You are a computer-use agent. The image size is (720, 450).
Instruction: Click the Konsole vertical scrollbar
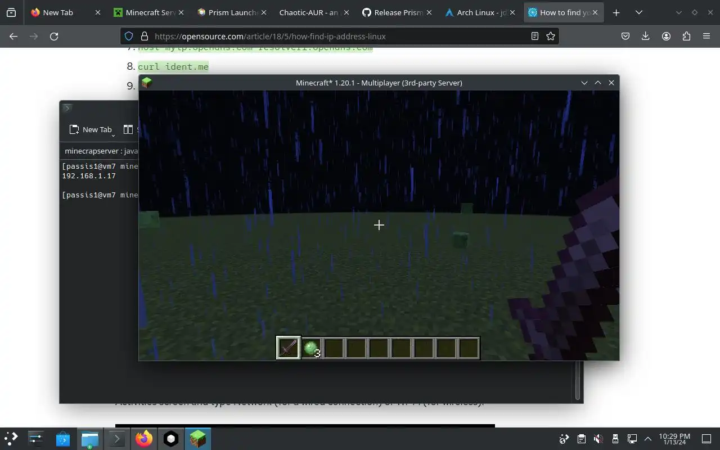pos(577,380)
